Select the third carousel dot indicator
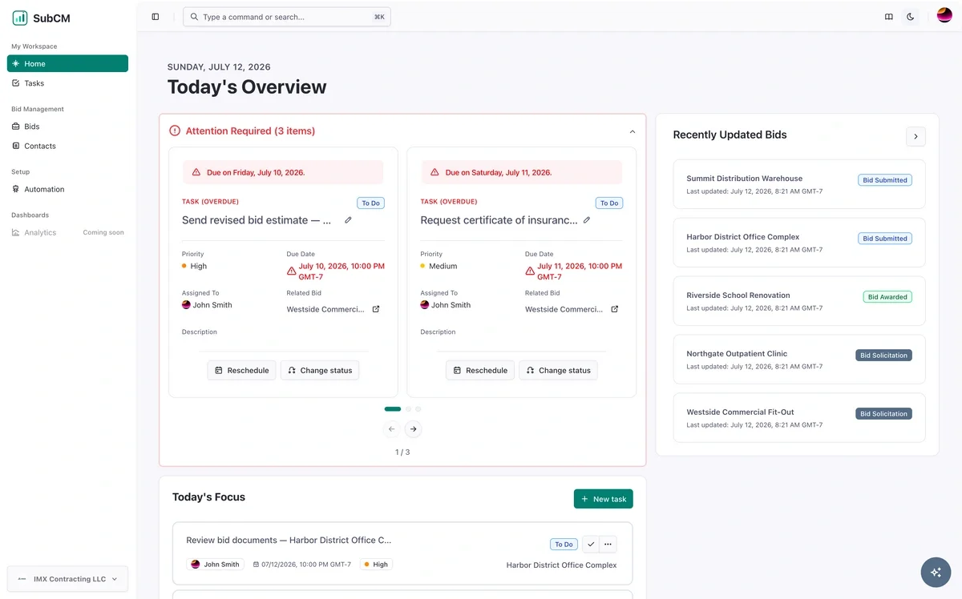Screen dimensions: 962x599 [418, 409]
